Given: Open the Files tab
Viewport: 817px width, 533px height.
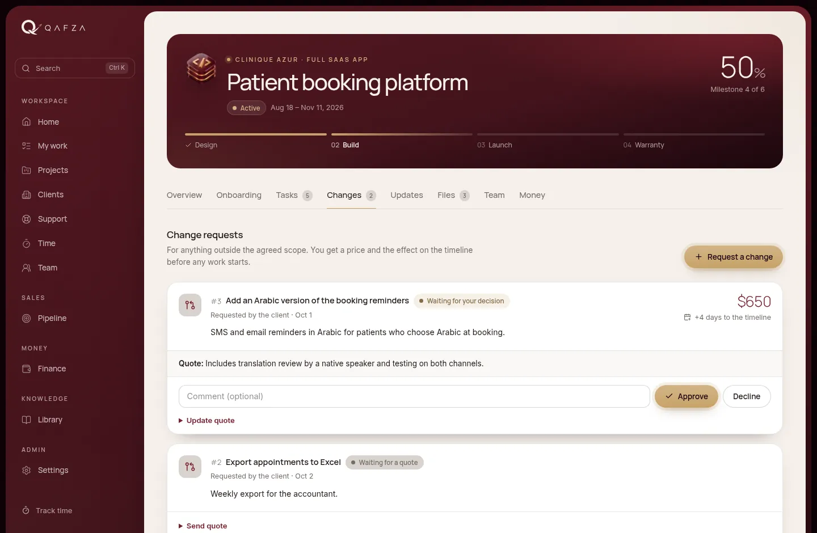Looking at the screenshot, I should pos(453,195).
